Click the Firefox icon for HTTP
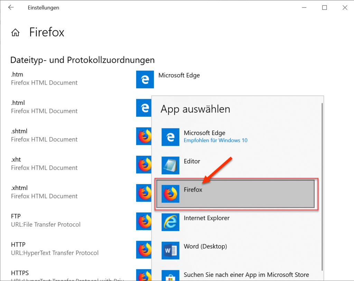Viewport: 354px width, 281px height. 144,250
